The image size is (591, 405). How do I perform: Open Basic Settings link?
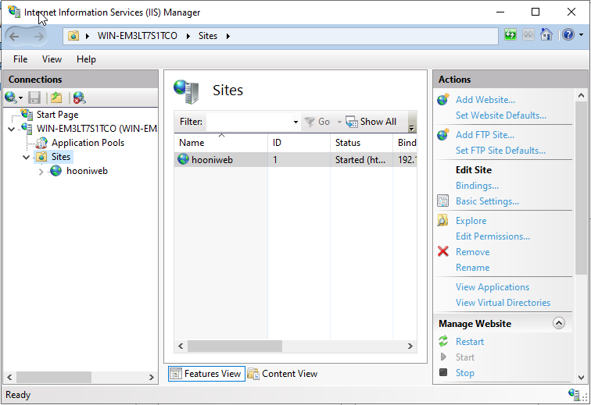click(487, 201)
